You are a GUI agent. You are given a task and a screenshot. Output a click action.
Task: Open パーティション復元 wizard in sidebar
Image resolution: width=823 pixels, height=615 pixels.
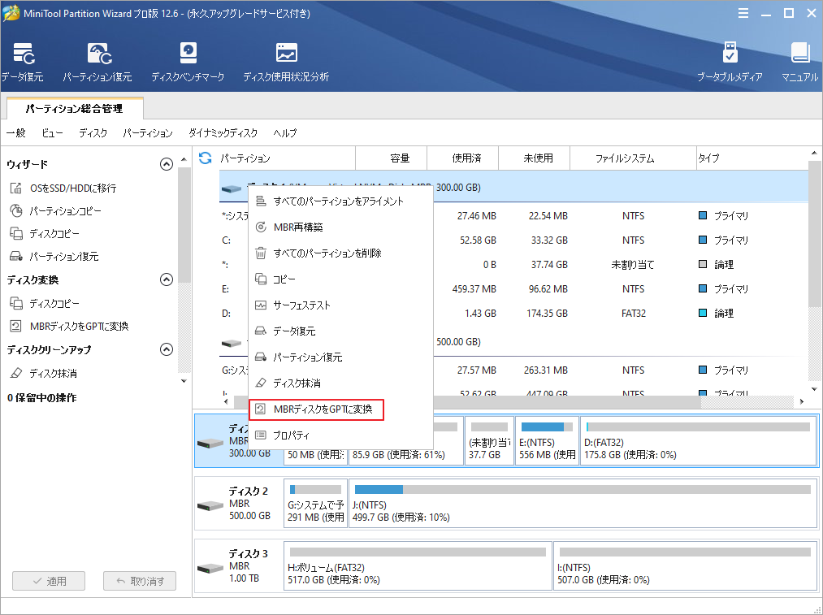click(x=54, y=257)
